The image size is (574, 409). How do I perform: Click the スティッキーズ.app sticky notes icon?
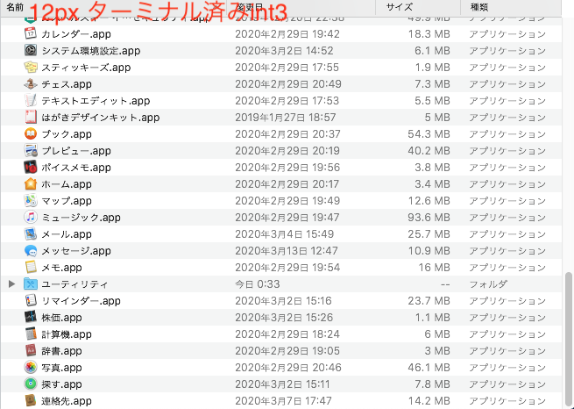pos(31,67)
